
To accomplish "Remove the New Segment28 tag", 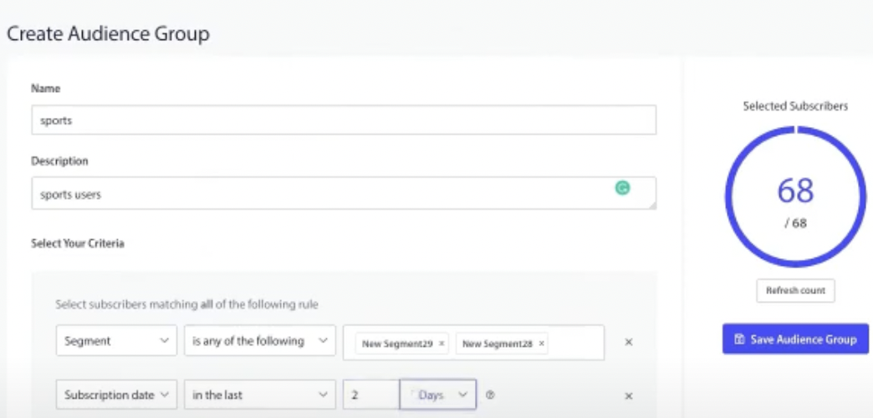I will tap(541, 344).
